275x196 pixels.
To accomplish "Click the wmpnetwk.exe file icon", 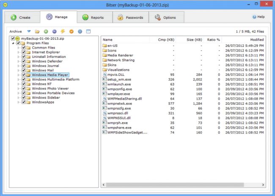I will tap(104, 103).
